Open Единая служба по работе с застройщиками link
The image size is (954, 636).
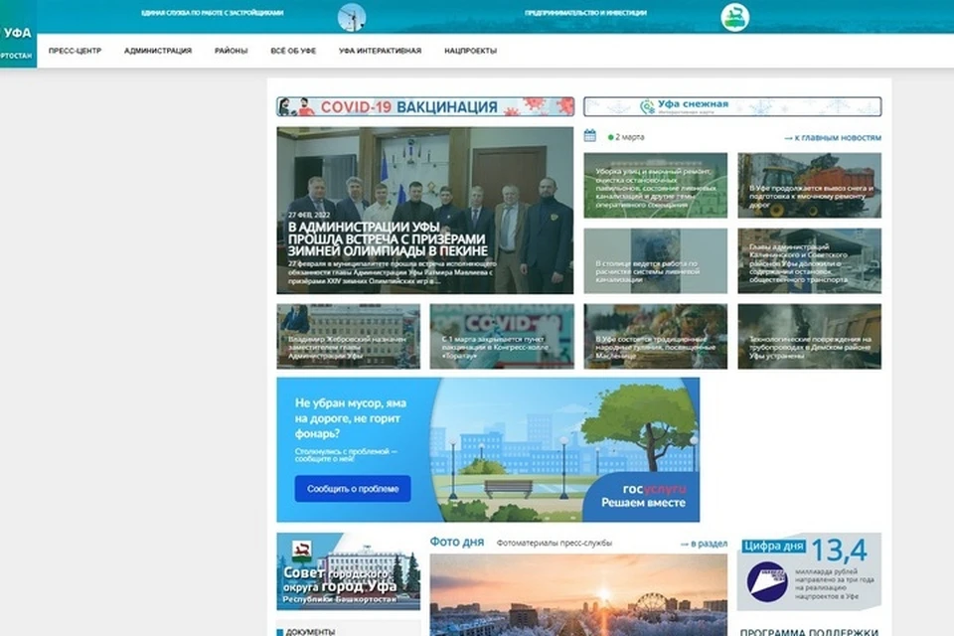coord(213,13)
